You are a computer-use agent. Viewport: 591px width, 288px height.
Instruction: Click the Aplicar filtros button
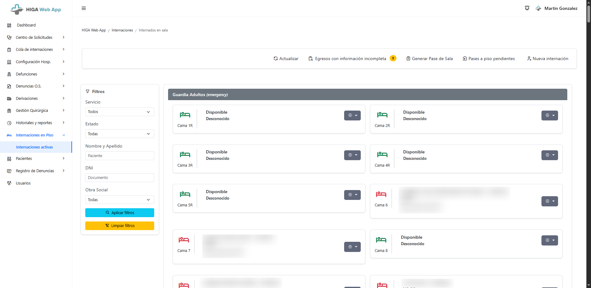[x=120, y=213]
